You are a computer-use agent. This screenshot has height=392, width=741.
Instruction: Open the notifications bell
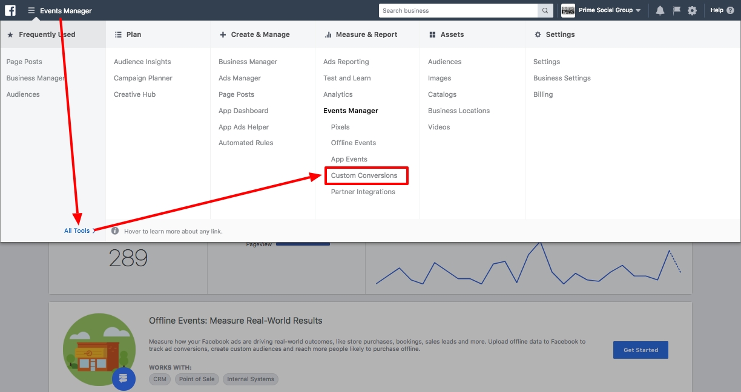click(660, 10)
